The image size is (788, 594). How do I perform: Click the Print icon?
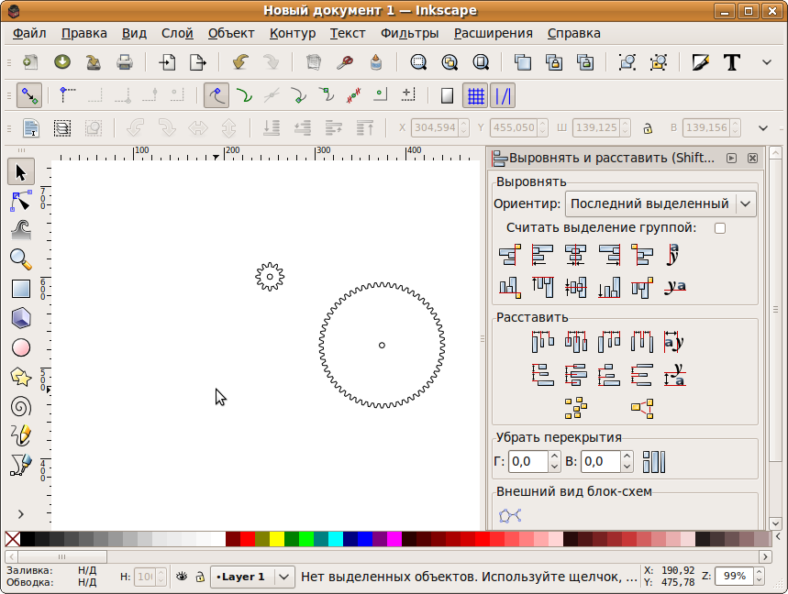click(x=125, y=62)
